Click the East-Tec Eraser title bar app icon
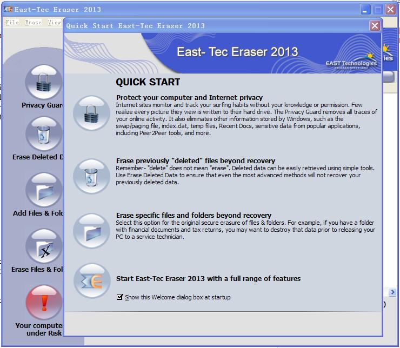Image resolution: width=400 pixels, height=348 pixels. tap(8, 9)
